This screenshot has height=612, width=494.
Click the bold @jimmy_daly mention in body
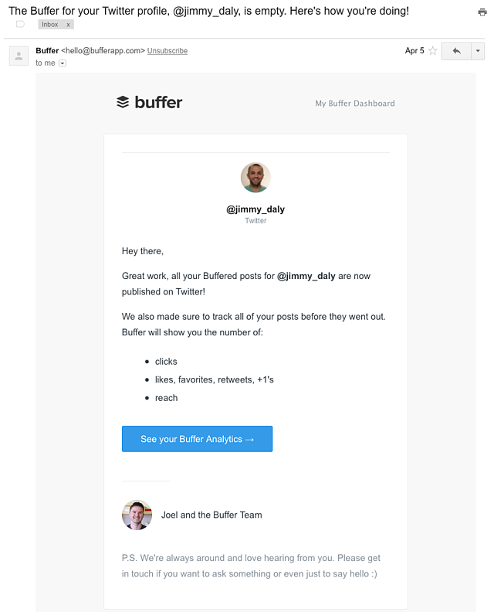tap(306, 276)
